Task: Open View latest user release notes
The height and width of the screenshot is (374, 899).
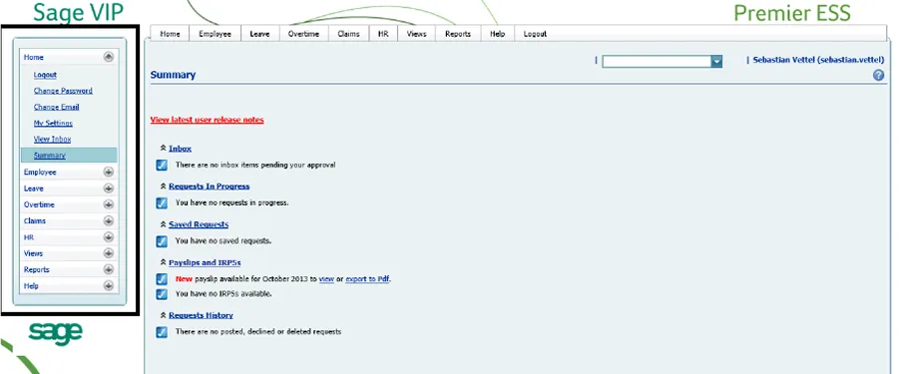Action: (207, 120)
